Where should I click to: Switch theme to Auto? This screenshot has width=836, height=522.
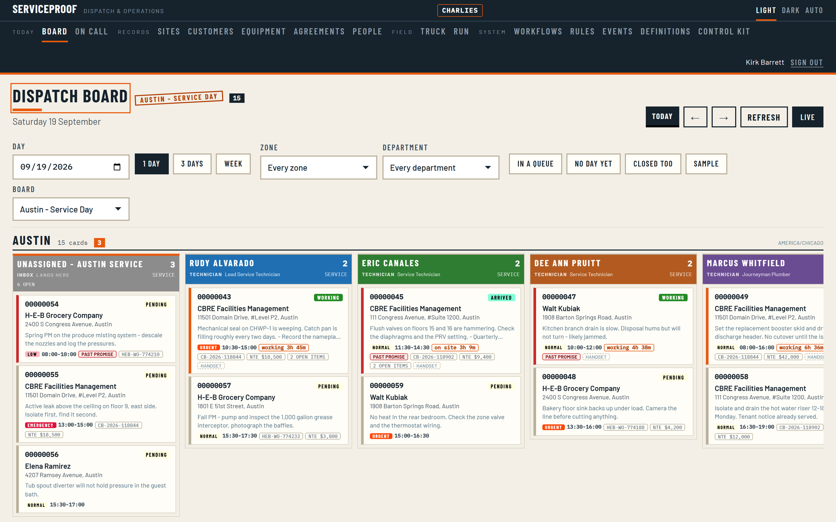(x=814, y=10)
